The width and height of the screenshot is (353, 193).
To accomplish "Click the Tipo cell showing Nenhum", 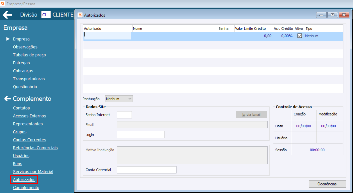I will coord(312,36).
